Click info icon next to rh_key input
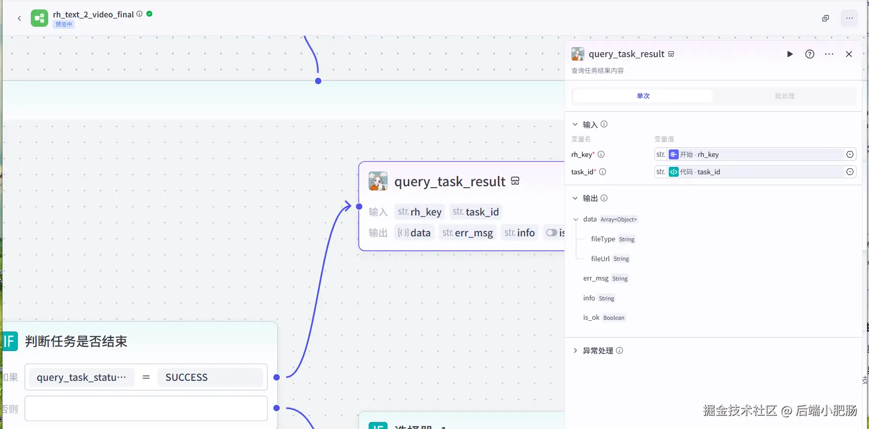Screen dimensions: 869x429 (601, 154)
